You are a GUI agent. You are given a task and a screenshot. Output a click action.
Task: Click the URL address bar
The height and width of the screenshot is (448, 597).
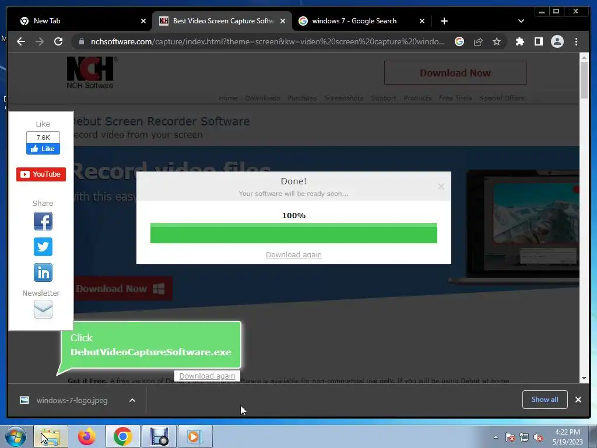tap(268, 41)
